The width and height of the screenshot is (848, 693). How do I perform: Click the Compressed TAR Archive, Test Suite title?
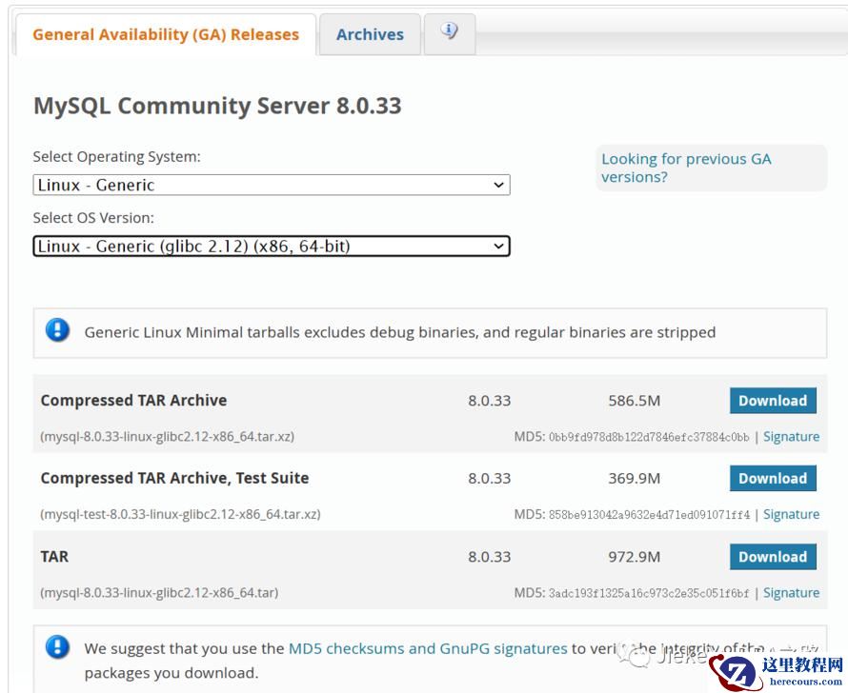pyautogui.click(x=174, y=478)
